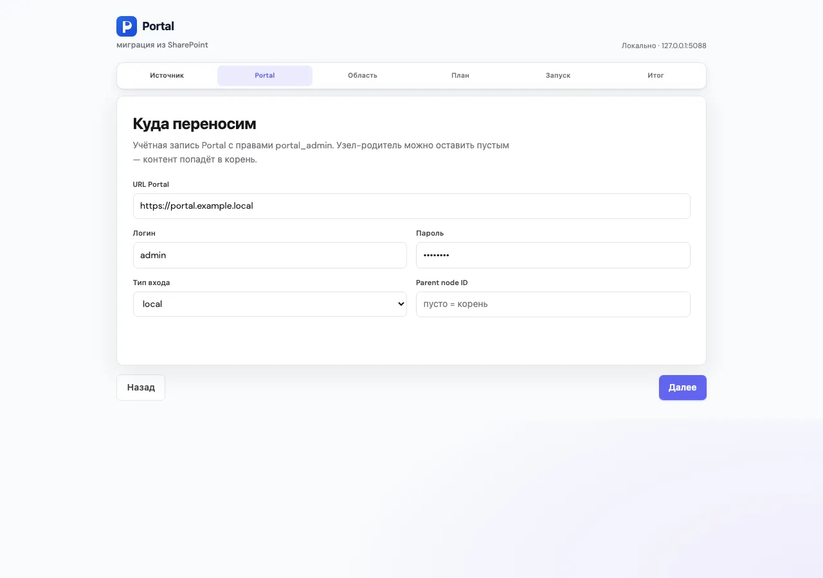
Task: Click the 'миграция из SharePoint' subtitle
Action: (162, 45)
